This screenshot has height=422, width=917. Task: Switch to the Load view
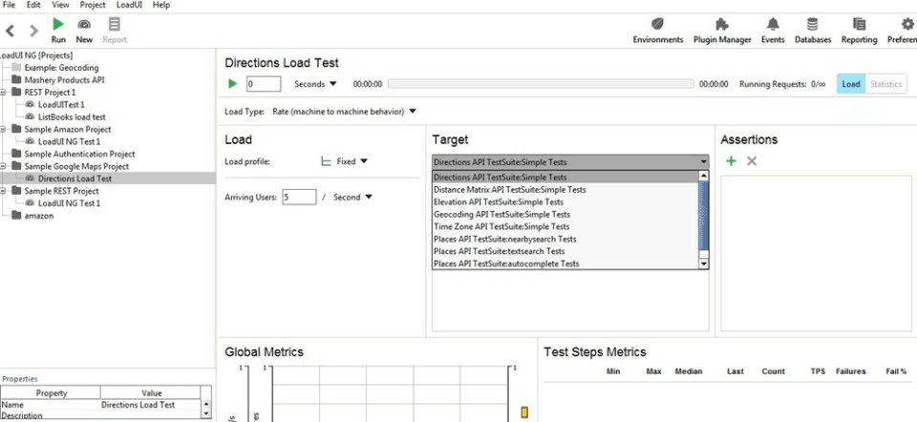(850, 84)
